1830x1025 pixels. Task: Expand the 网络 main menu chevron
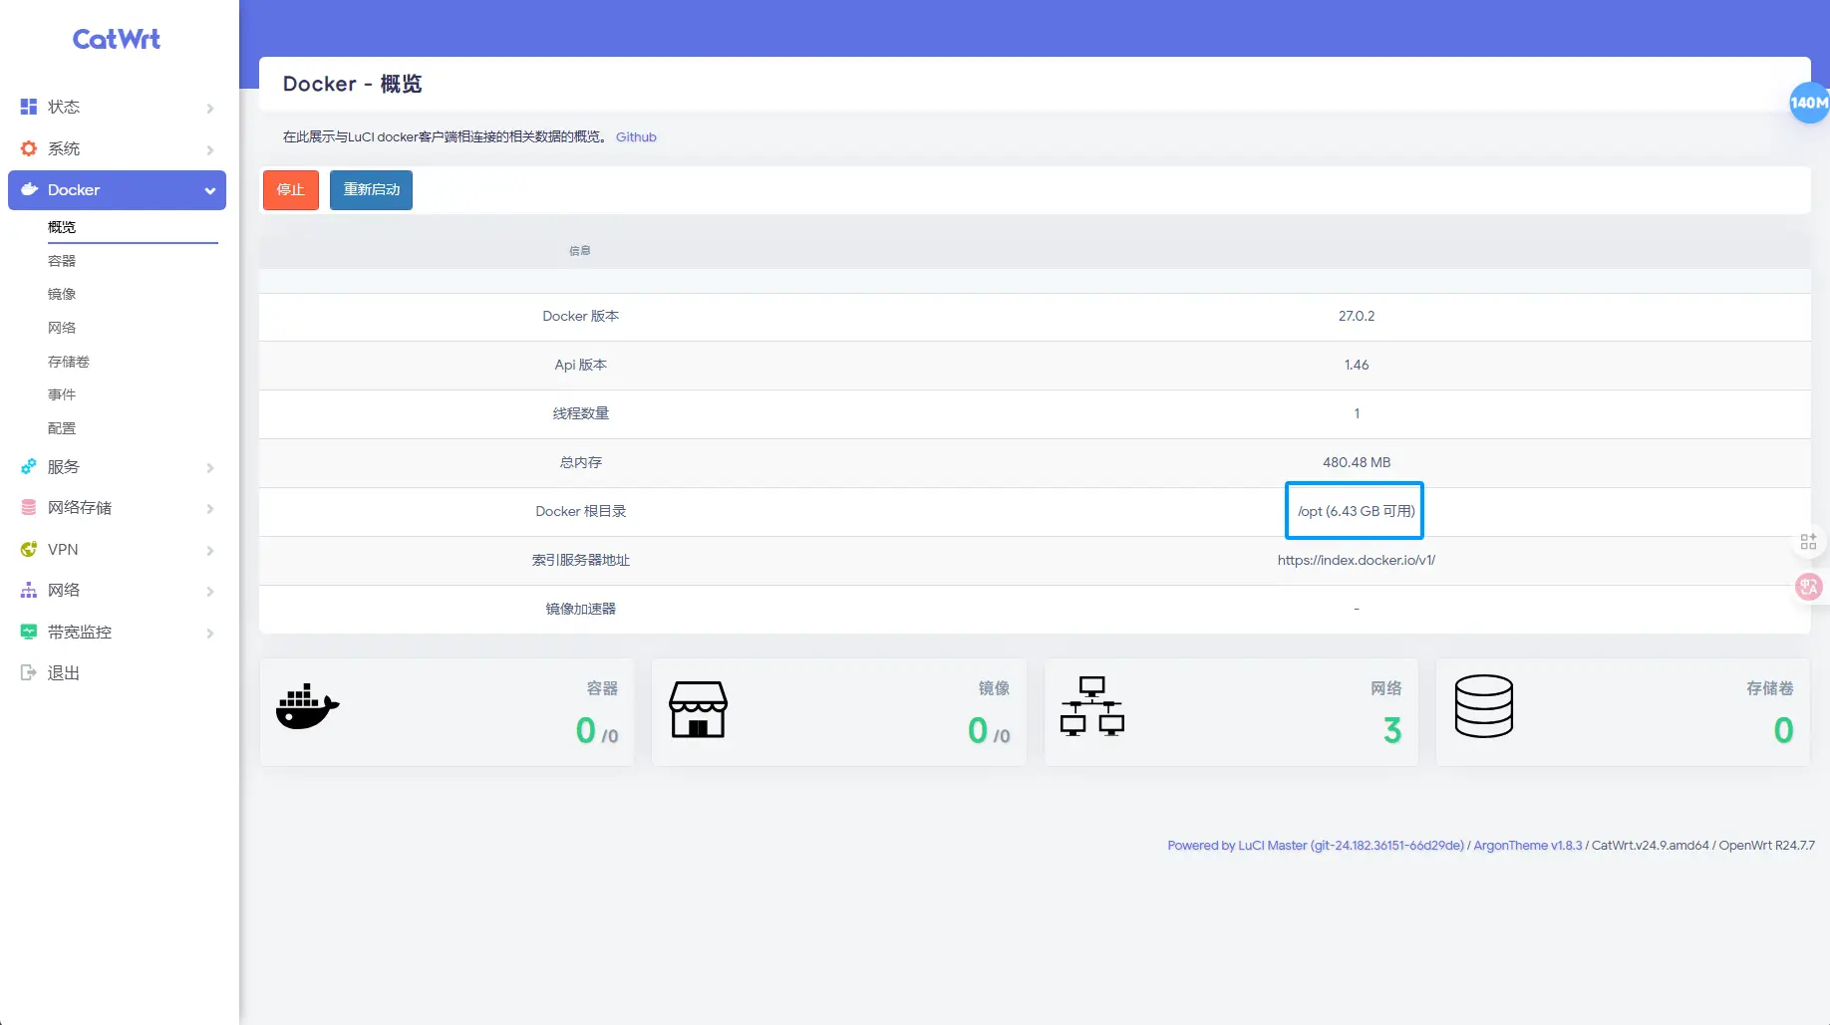(x=210, y=591)
